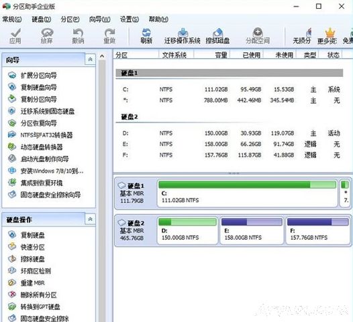The width and height of the screenshot is (353, 322).
Task: Click the 无损分 toolbar button
Action: [x=302, y=36]
